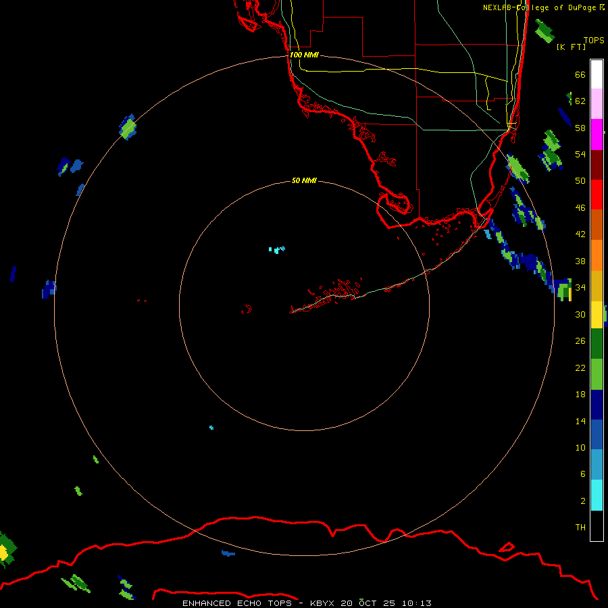Click the navy 22 color band

[x=597, y=405]
